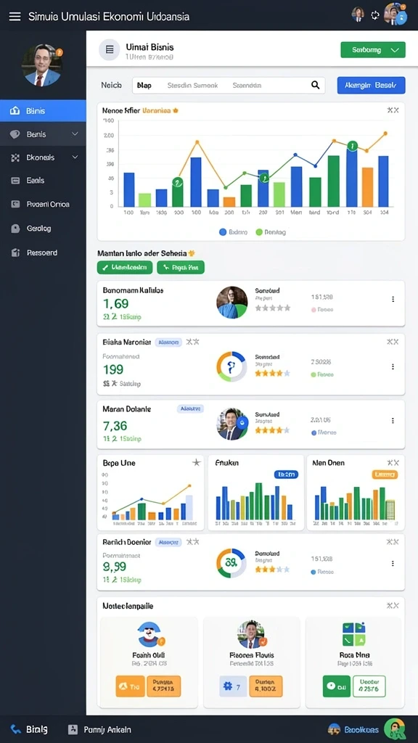Switch to Stesdin Sumenk tab in search bar
The width and height of the screenshot is (418, 743).
(x=192, y=86)
